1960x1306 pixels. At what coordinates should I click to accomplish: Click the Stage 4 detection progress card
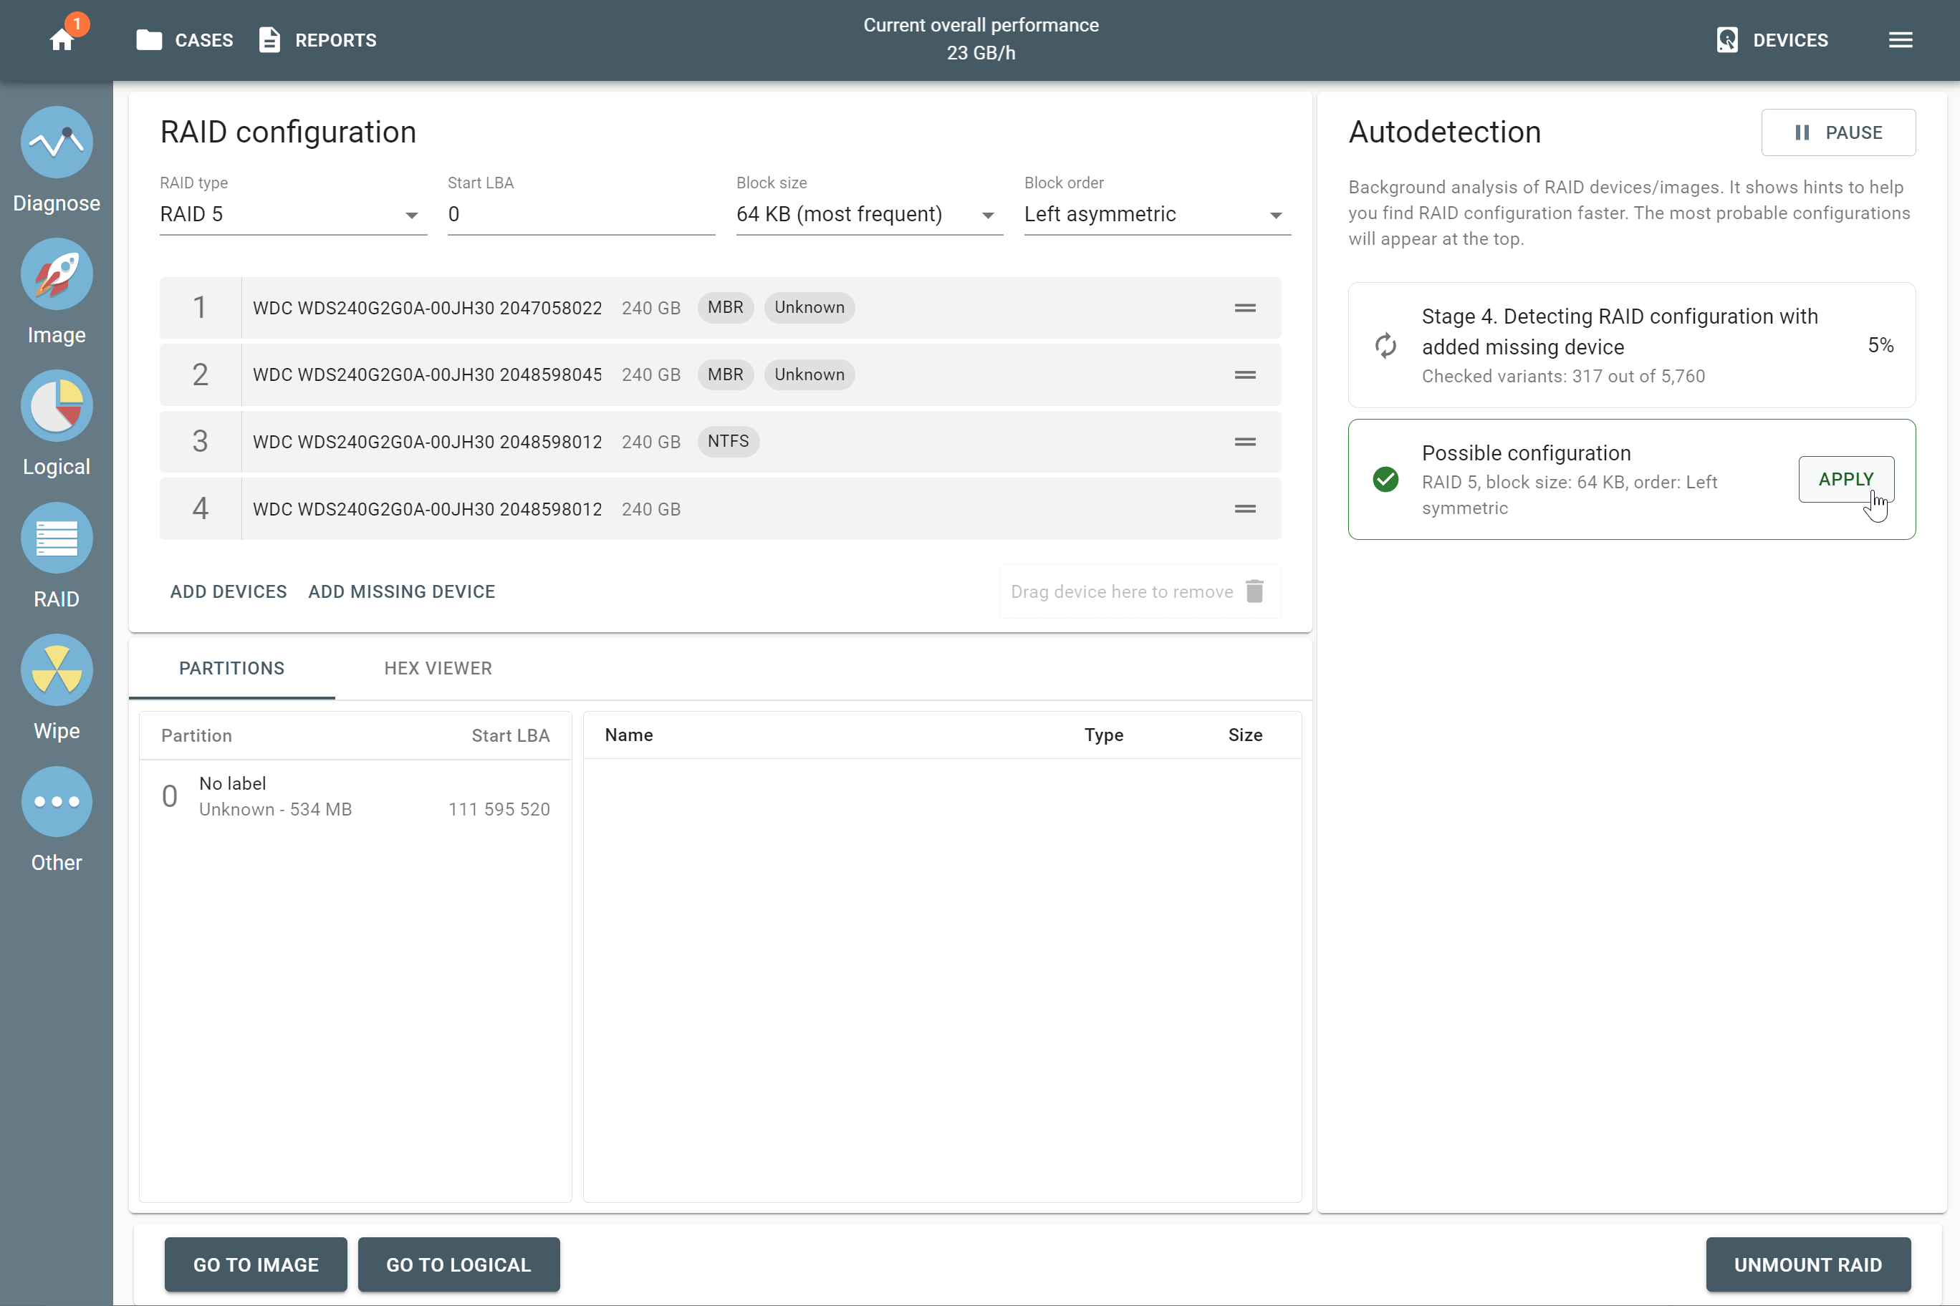pos(1632,345)
